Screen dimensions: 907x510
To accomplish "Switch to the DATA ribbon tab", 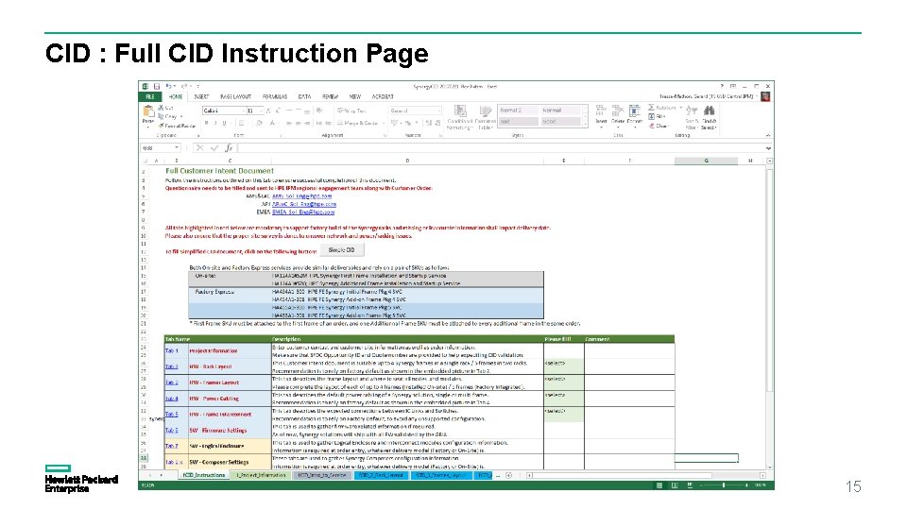I will [304, 96].
